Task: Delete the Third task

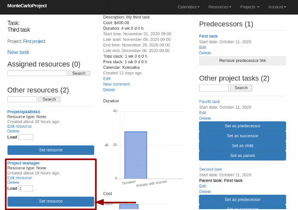Action: [109, 90]
